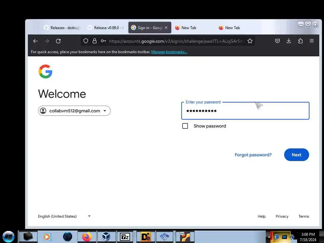Screen dimensions: 324x243
Task: Focus the Enter your password field
Action: coord(245,111)
